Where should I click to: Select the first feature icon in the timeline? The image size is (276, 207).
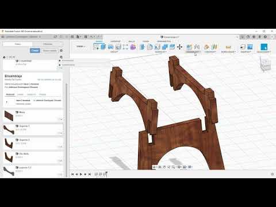pos(96,174)
